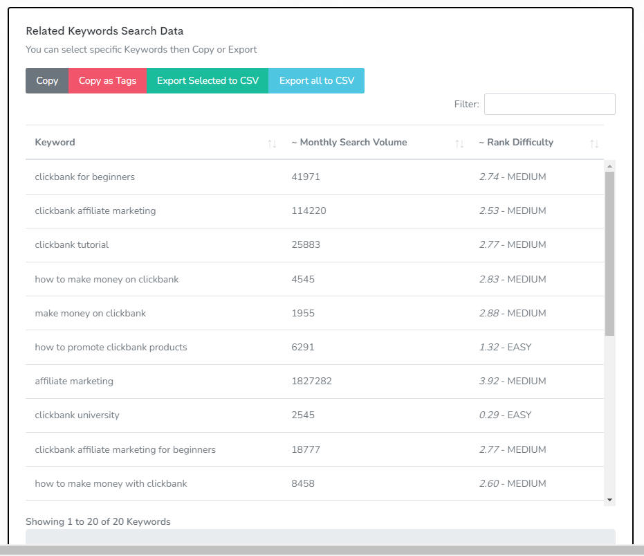Image resolution: width=644 pixels, height=556 pixels.
Task: Select 'how to promote clickbank products'
Action: tap(111, 347)
